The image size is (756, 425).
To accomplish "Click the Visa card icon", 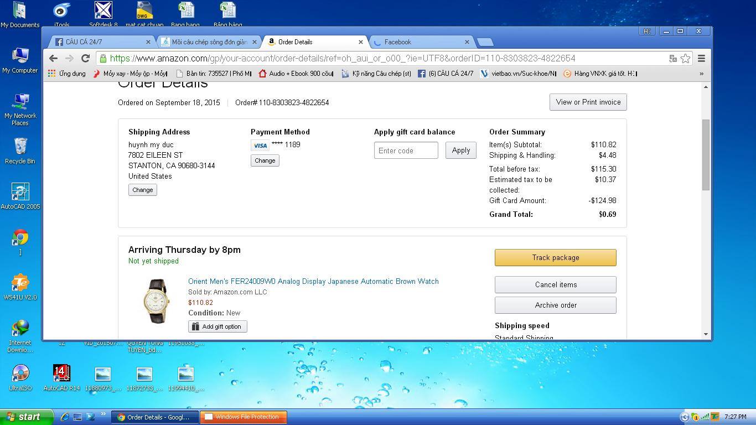I will 260,146.
